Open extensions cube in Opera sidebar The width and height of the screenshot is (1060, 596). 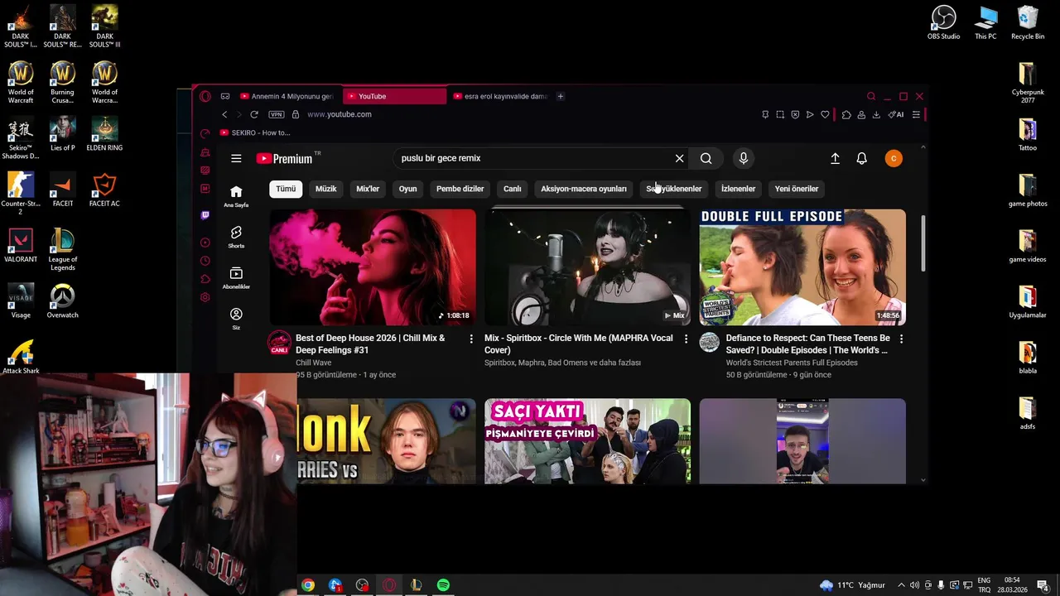click(205, 279)
